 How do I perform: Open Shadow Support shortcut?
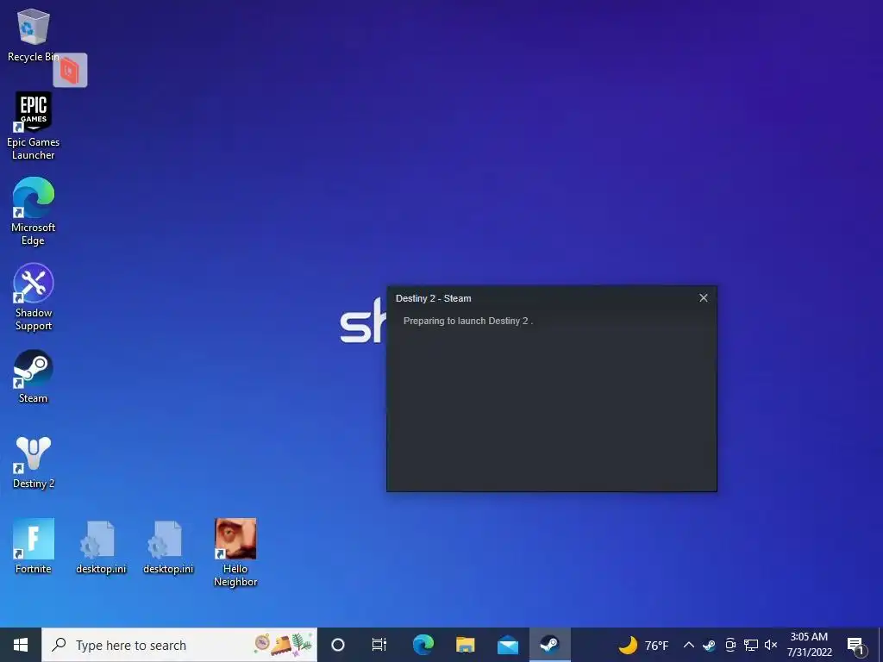coord(34,297)
